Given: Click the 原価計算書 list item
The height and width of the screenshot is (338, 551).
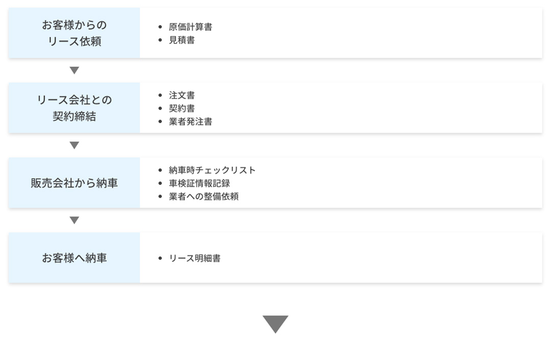Looking at the screenshot, I should (190, 27).
